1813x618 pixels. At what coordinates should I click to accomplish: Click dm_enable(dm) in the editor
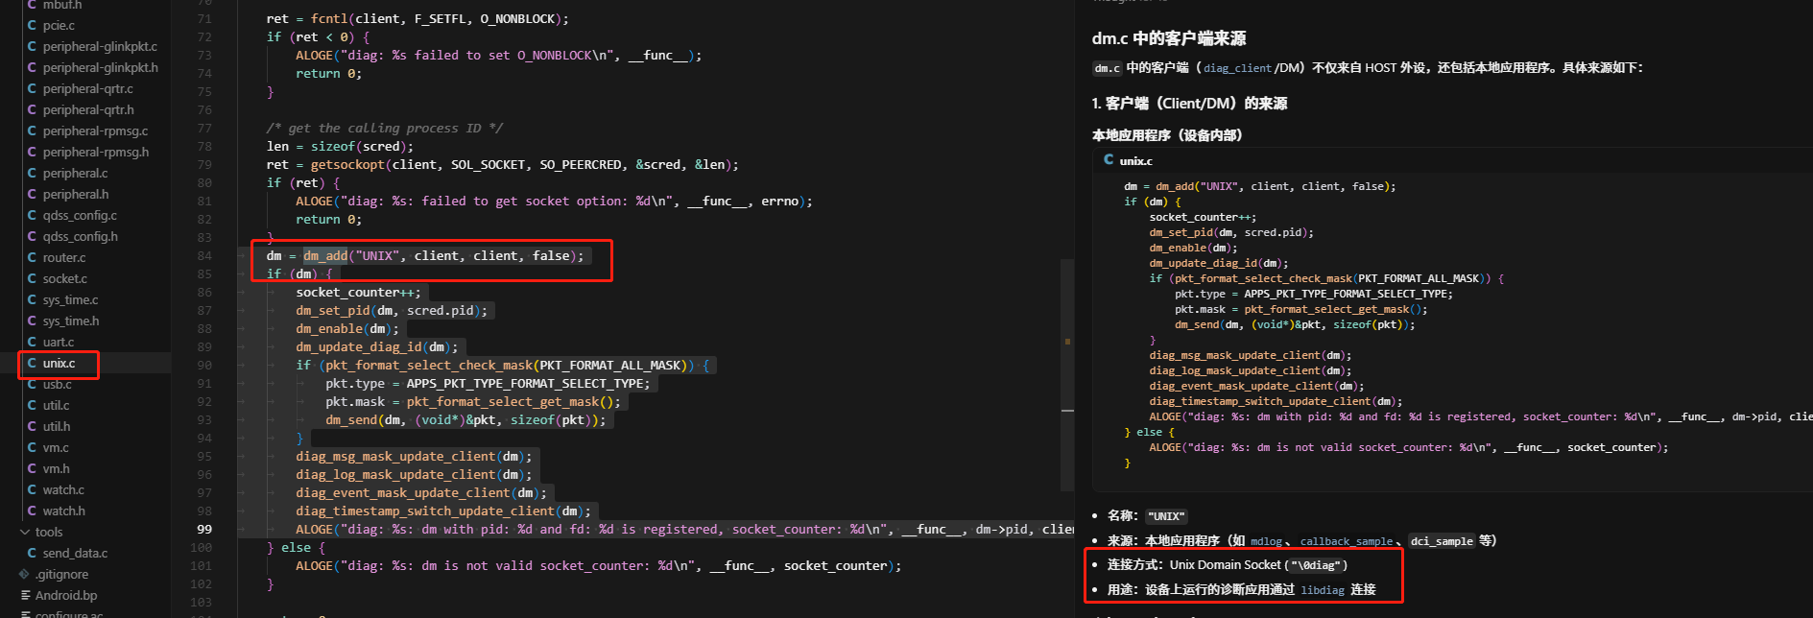(x=344, y=328)
